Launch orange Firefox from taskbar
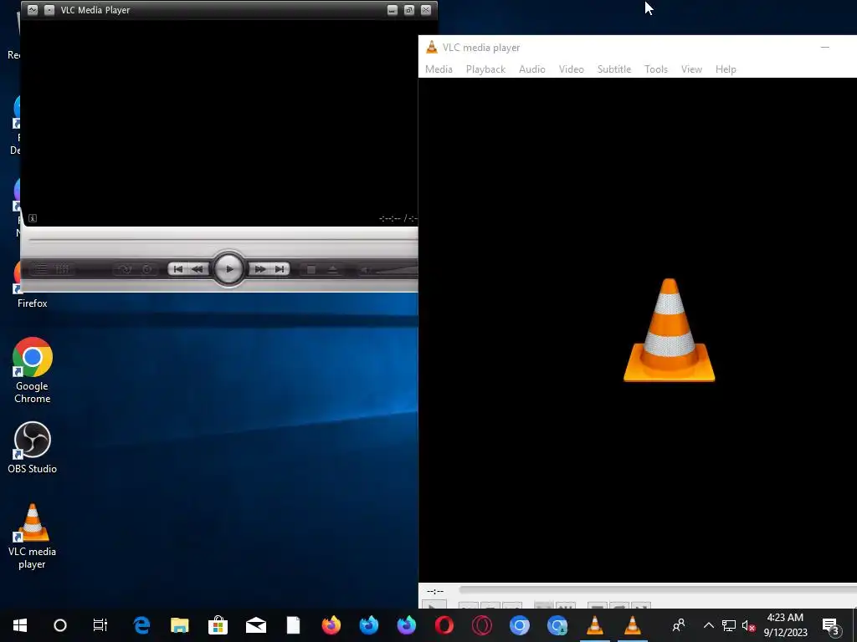 pos(331,625)
